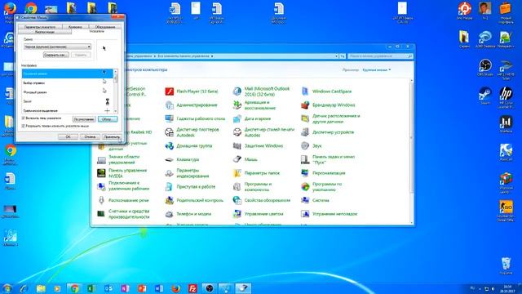Open Панель управления NVIDIA item

[x=122, y=173]
